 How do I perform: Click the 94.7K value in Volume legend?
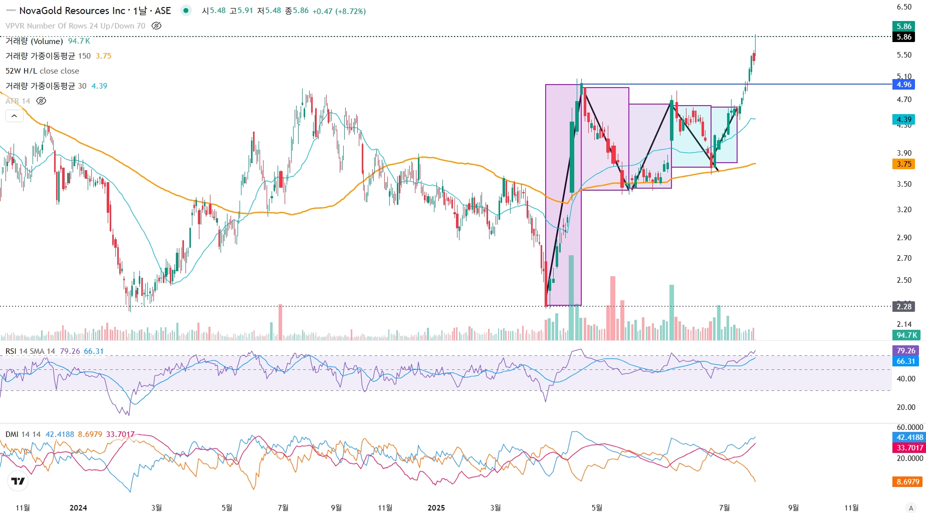click(79, 41)
